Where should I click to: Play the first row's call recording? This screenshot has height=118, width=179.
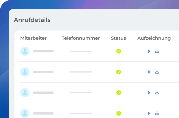[149, 51]
